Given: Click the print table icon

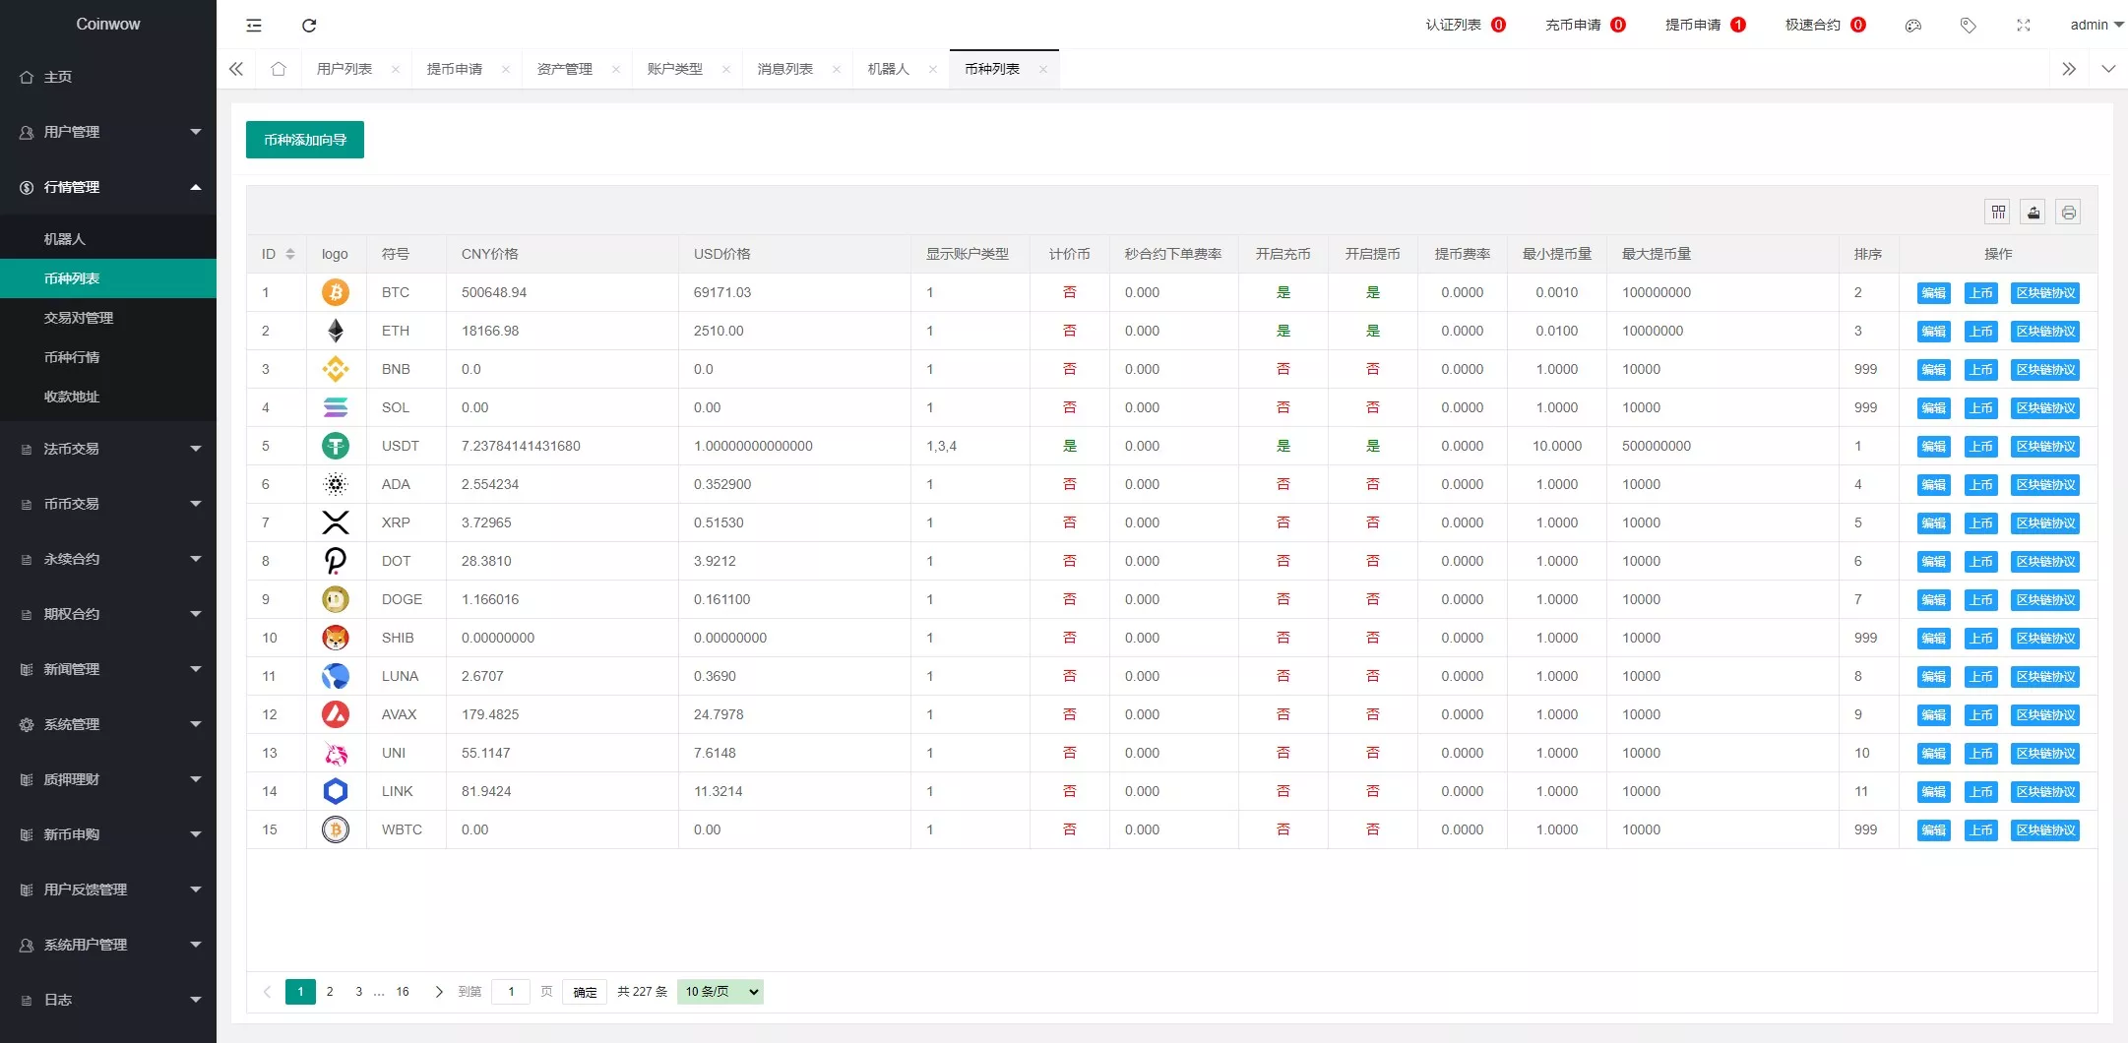Looking at the screenshot, I should point(2068,213).
